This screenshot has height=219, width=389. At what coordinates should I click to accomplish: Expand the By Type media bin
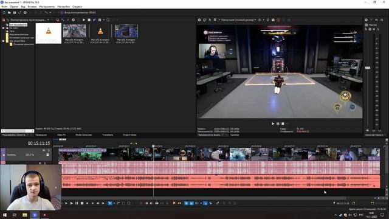4,28
